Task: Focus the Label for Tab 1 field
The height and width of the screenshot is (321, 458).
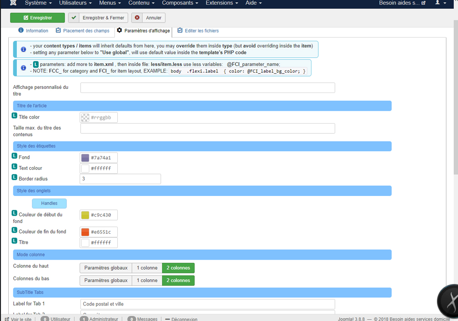Action: (x=207, y=304)
